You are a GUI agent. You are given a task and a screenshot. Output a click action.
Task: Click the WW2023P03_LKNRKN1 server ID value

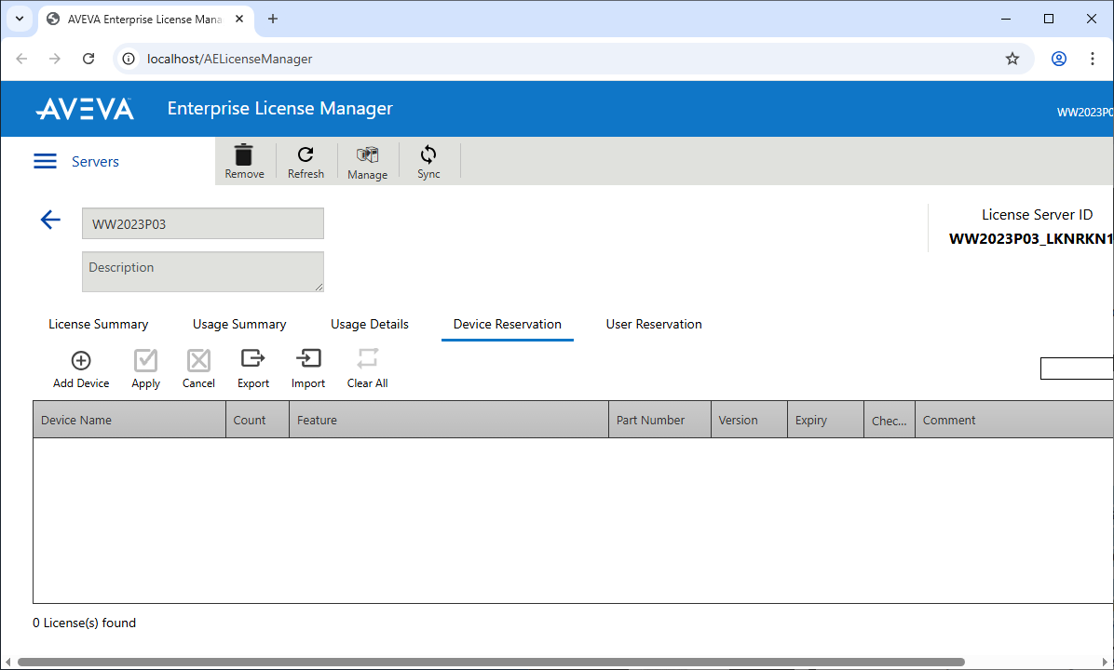click(x=1032, y=239)
